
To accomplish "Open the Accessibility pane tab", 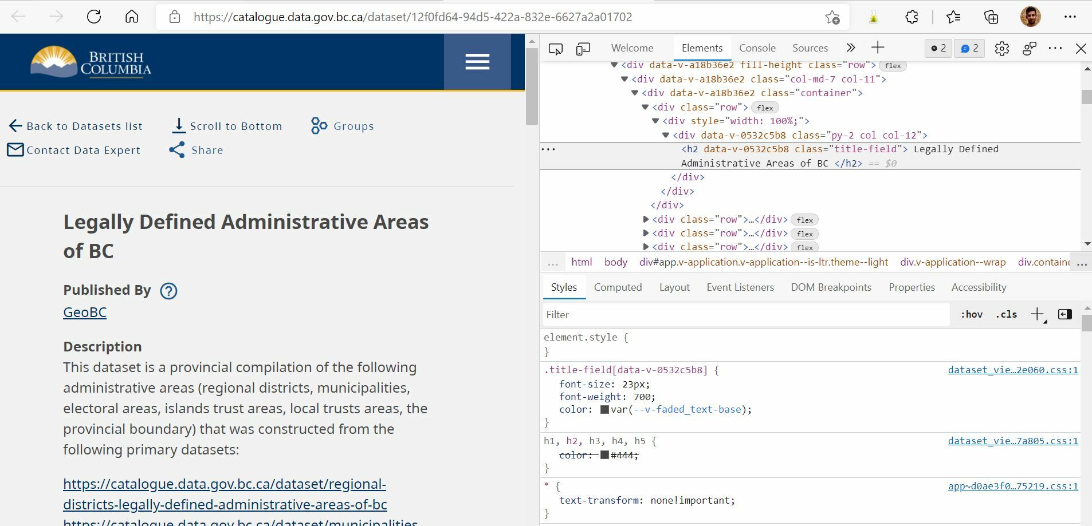I will (x=979, y=287).
